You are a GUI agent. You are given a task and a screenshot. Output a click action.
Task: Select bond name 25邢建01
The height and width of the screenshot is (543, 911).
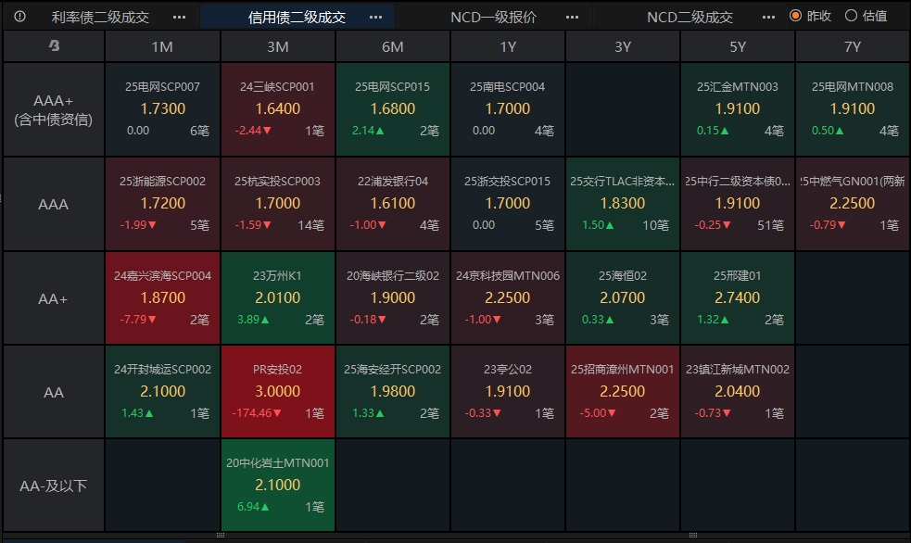pyautogui.click(x=738, y=276)
